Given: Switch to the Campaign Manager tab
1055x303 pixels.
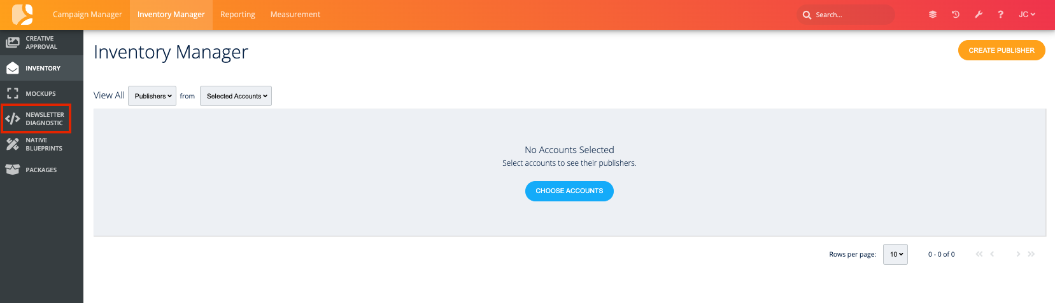Looking at the screenshot, I should (x=87, y=15).
